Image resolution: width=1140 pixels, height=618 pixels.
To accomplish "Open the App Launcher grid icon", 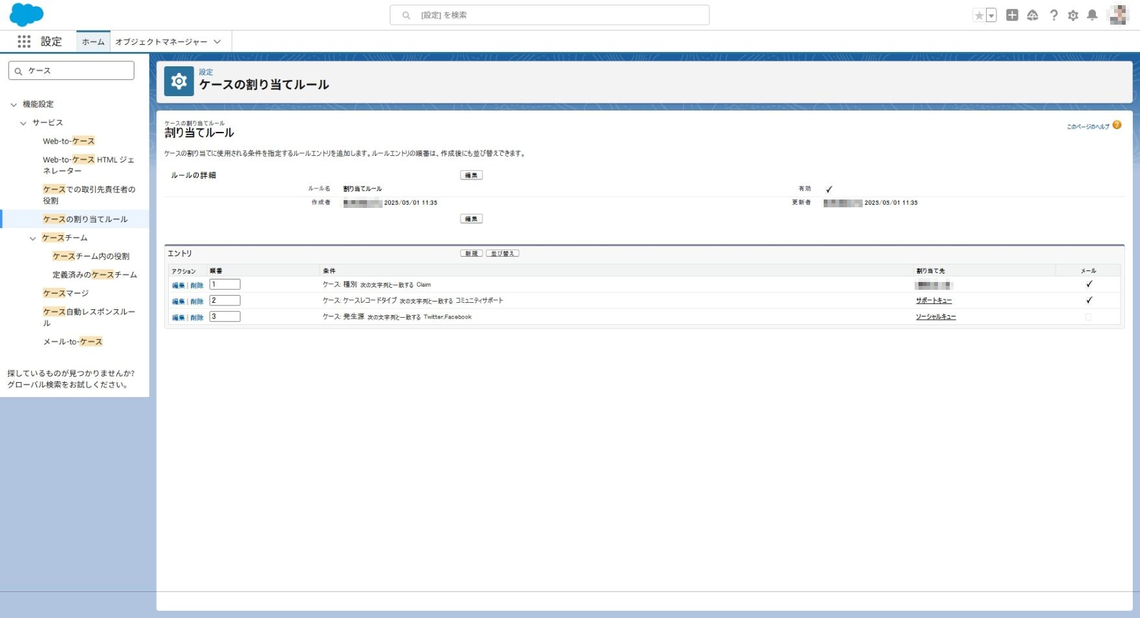I will [x=24, y=42].
